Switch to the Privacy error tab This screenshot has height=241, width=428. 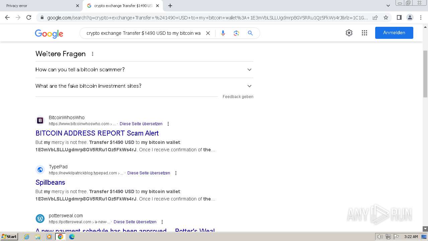point(41,6)
